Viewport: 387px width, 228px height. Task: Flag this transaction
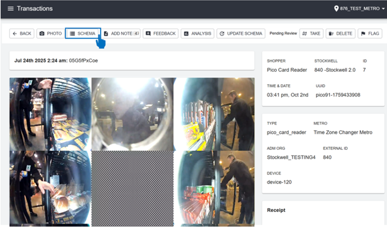370,33
